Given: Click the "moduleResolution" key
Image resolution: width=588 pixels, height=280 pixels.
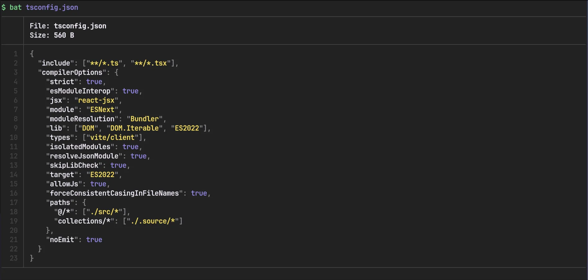Looking at the screenshot, I should (82, 119).
